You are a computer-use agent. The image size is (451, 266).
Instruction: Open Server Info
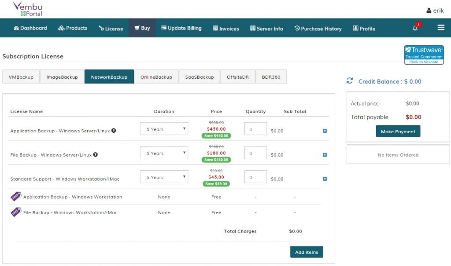266,29
